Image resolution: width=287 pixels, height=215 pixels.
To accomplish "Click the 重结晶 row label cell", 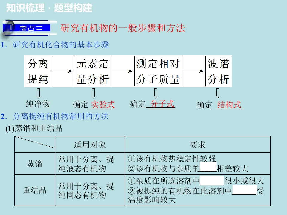I will (35, 190).
